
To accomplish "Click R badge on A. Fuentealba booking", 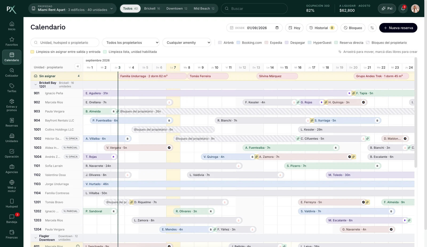I will (x=336, y=148).
